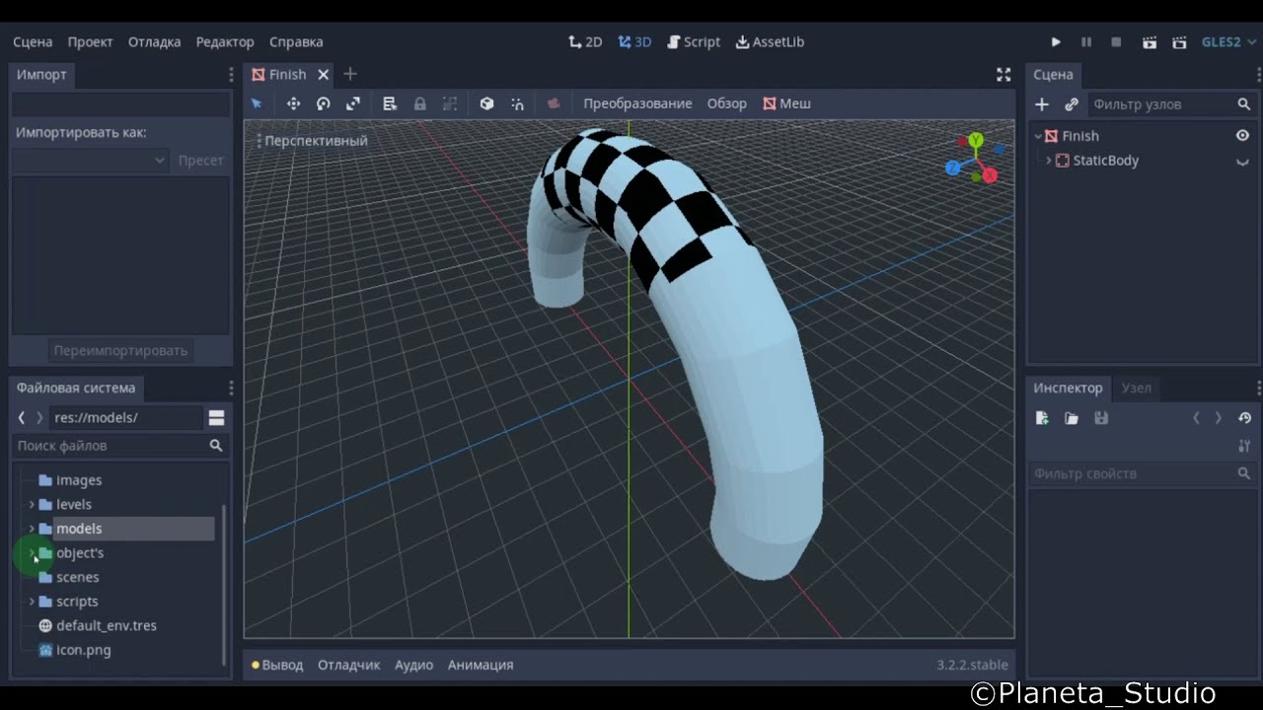Load a resource with folder icon
1263x710 pixels.
pyautogui.click(x=1072, y=418)
